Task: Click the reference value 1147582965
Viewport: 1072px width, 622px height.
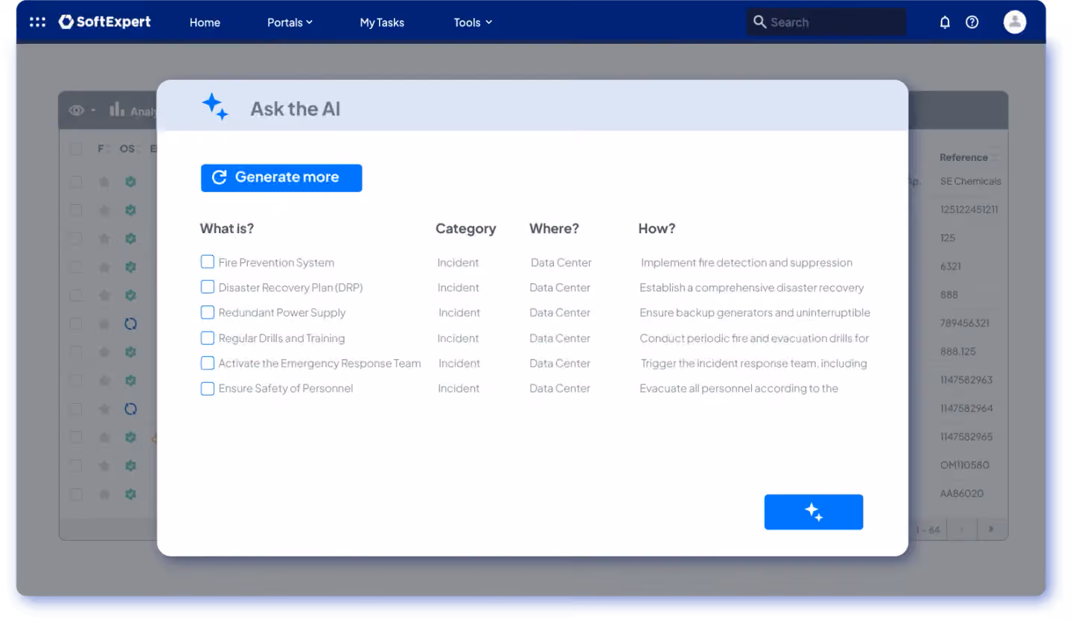Action: pyautogui.click(x=966, y=437)
